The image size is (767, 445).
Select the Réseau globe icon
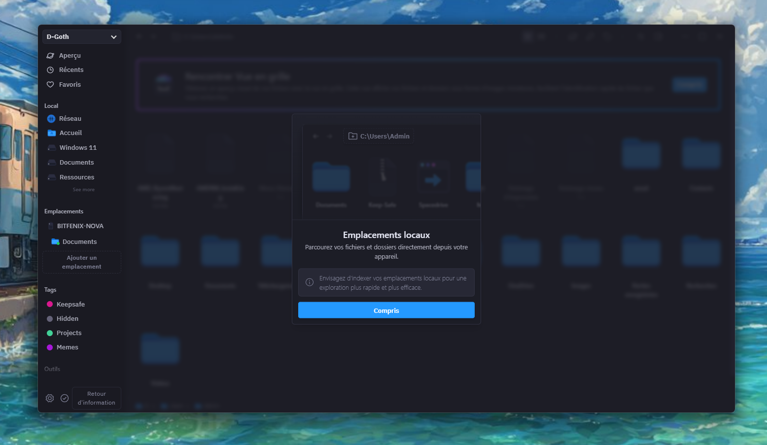51,119
